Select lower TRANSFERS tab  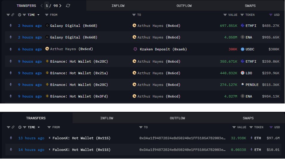(x=36, y=118)
